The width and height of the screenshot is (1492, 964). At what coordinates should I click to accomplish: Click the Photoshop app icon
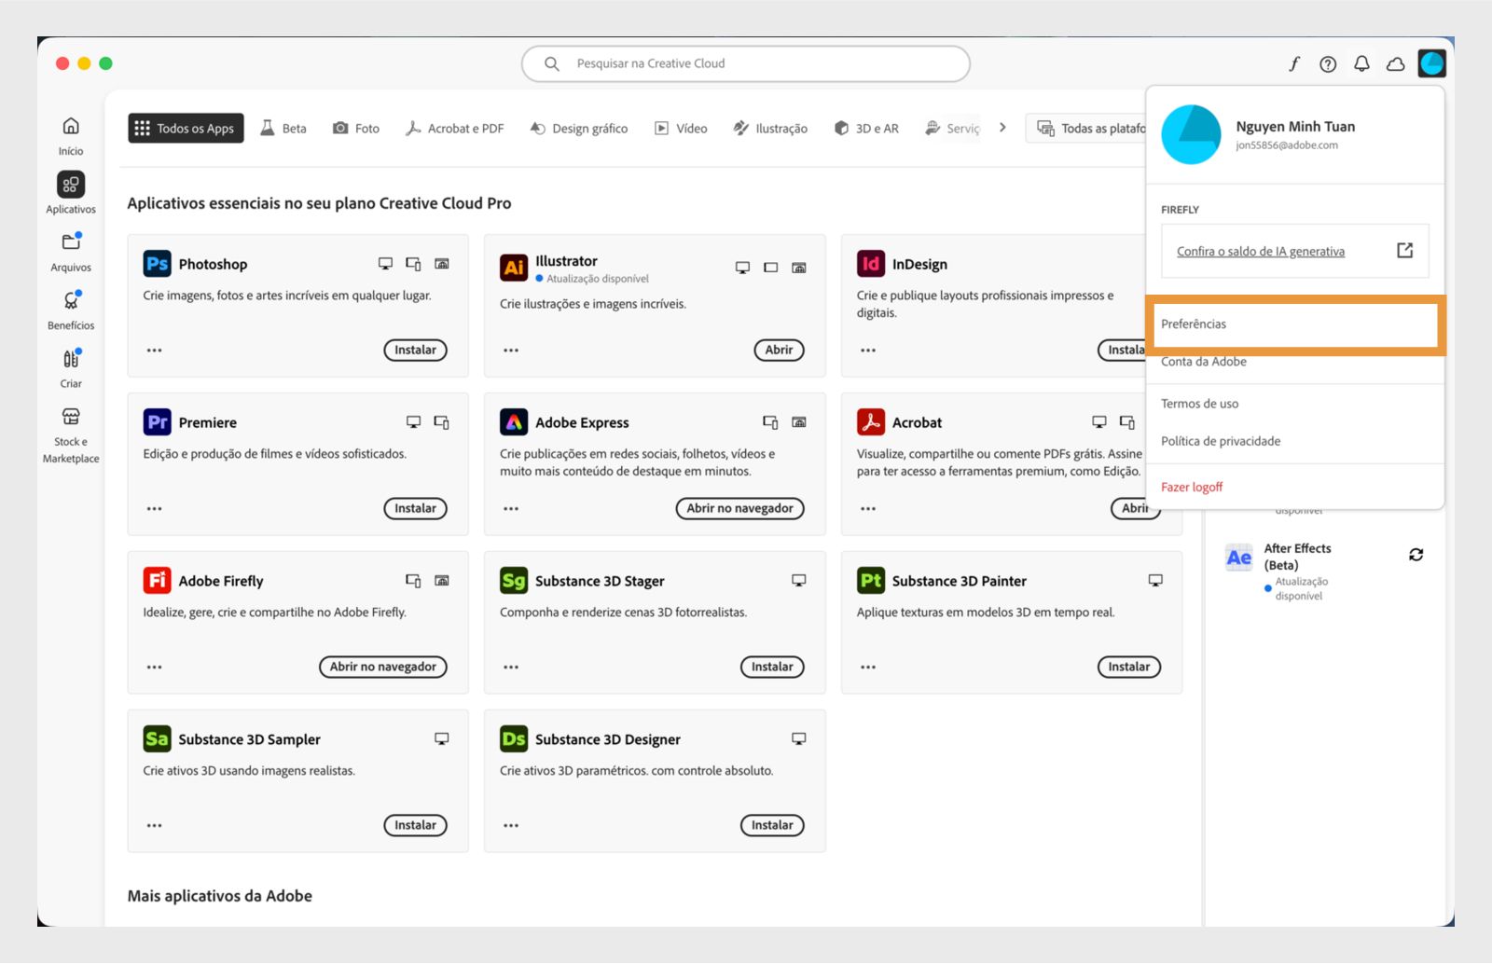pyautogui.click(x=157, y=264)
